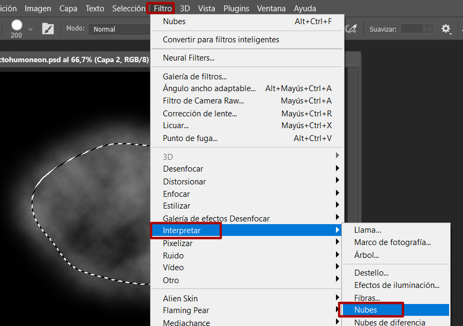Open the smoothing options gear icon

coord(446,29)
